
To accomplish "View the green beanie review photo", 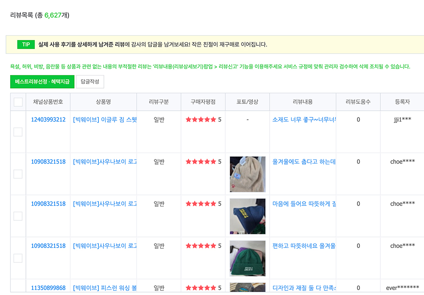I will click(248, 258).
